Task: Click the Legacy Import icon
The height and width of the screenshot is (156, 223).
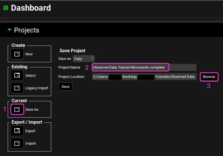Action: point(17,88)
